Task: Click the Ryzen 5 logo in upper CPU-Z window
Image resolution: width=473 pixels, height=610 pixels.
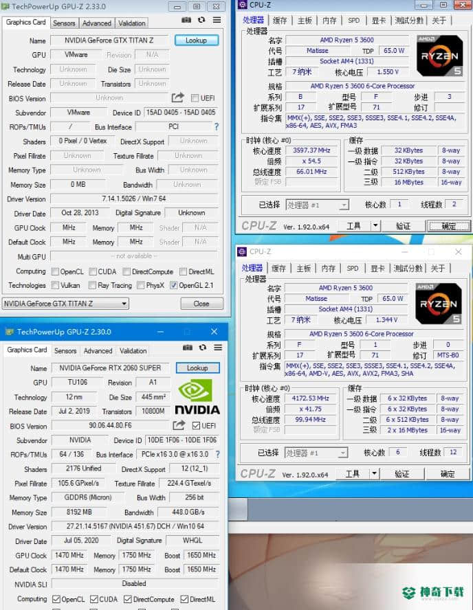Action: tap(440, 56)
